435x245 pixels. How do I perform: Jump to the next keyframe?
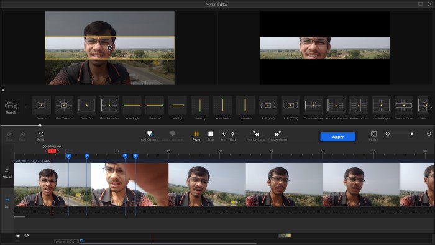coord(278,136)
